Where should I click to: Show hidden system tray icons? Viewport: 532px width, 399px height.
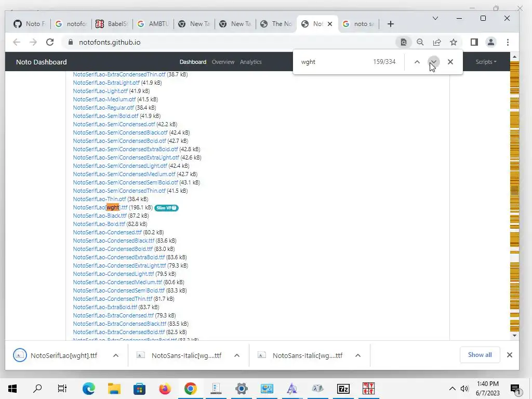(x=453, y=389)
